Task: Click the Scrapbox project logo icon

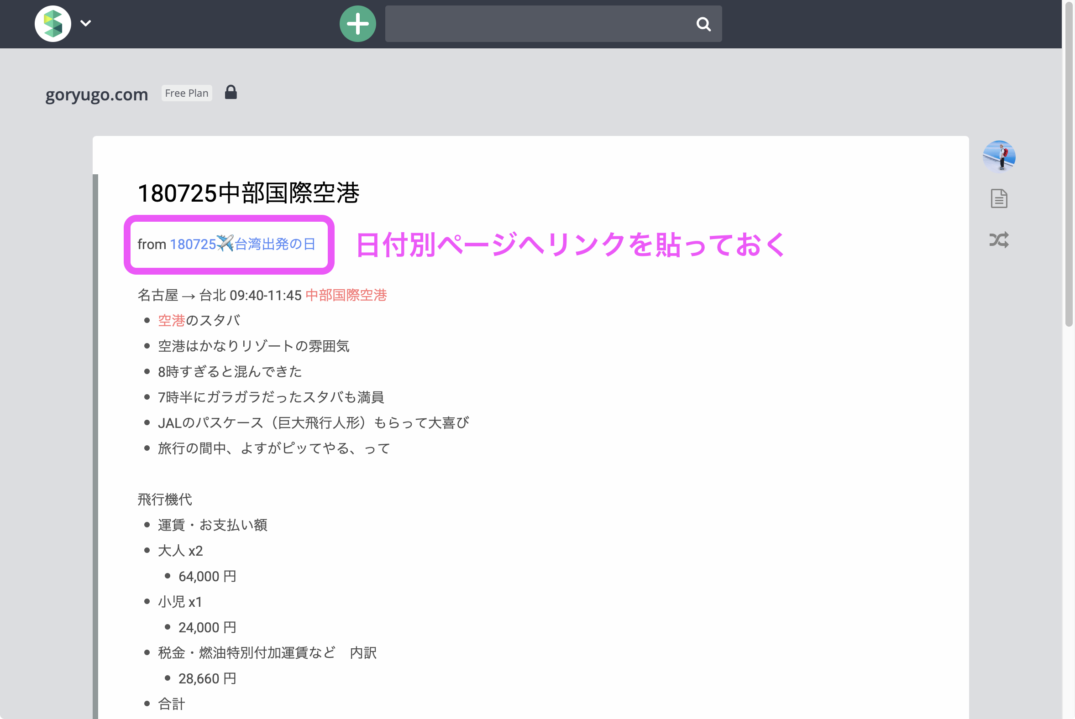Action: coord(53,24)
